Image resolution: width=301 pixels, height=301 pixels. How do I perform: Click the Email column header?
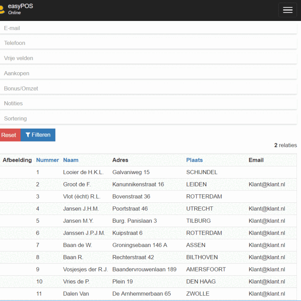(x=256, y=160)
